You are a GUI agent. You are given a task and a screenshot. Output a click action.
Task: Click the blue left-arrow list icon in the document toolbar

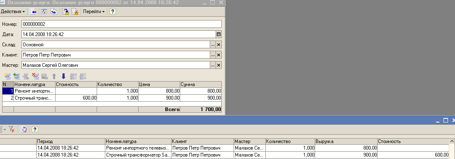(x=33, y=11)
